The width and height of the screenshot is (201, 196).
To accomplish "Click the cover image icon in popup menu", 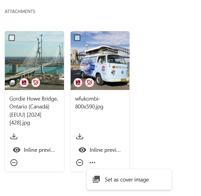I will pos(96,179).
